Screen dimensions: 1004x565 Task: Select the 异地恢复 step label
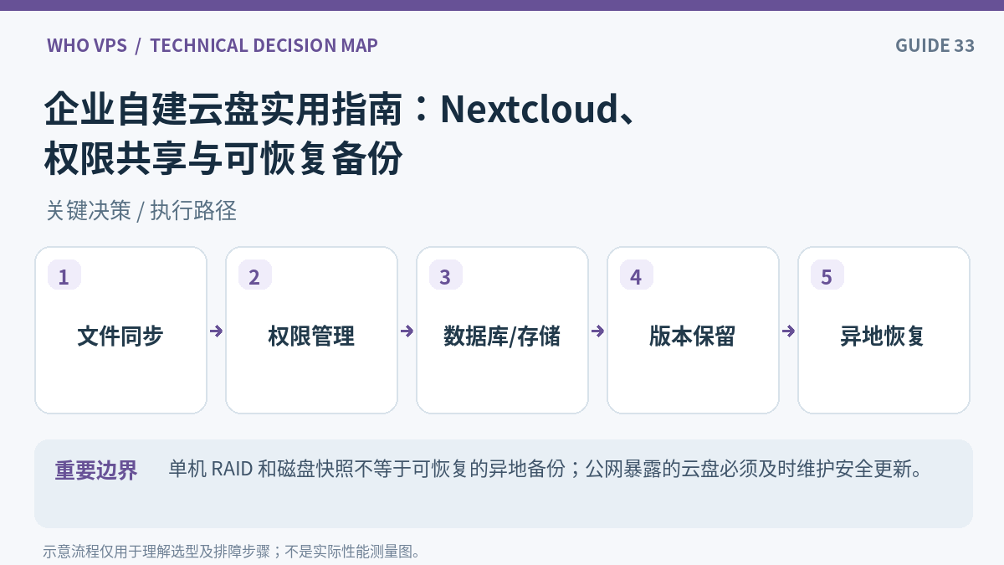coord(884,336)
